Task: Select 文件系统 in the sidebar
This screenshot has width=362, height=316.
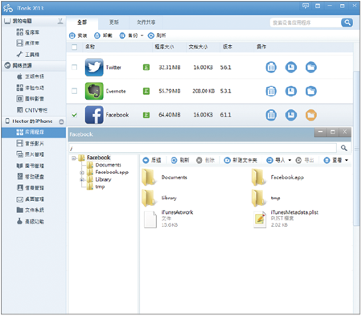Action: 34,210
